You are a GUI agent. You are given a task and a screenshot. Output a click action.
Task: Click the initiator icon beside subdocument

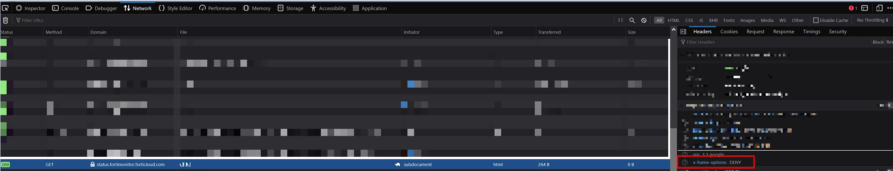point(398,164)
